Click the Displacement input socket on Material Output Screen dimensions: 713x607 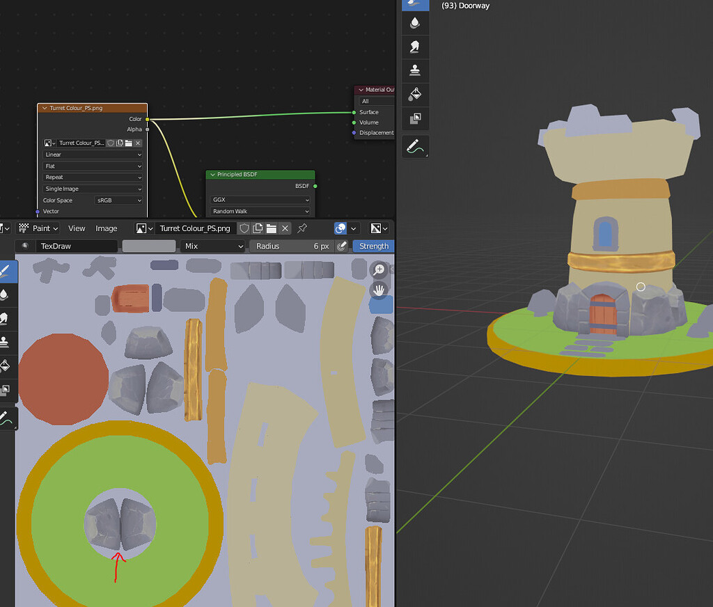(354, 133)
